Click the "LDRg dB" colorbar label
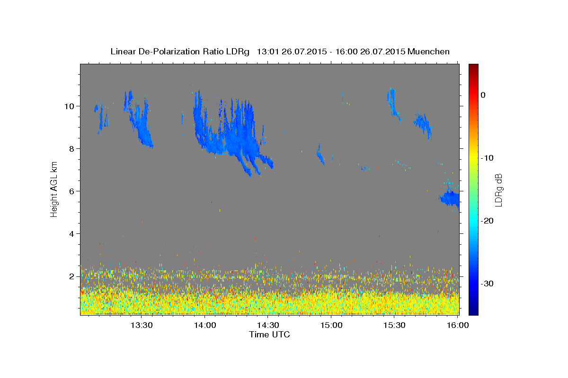Screen dimensions: 568x378 click(498, 189)
